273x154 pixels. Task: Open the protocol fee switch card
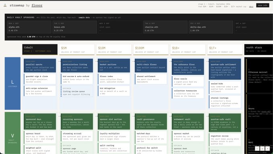tap(151, 150)
